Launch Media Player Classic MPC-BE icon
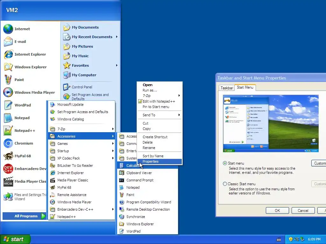 tap(8, 181)
